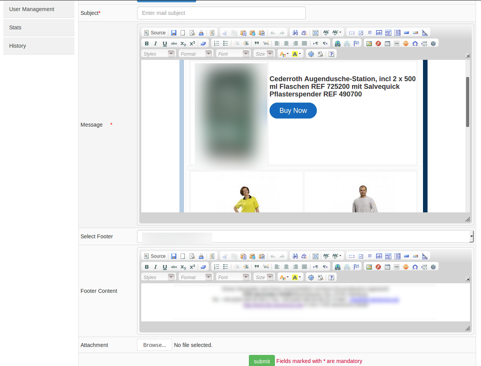Open Font dropdown in Footer Content editor
The width and height of the screenshot is (481, 366).
click(x=233, y=277)
